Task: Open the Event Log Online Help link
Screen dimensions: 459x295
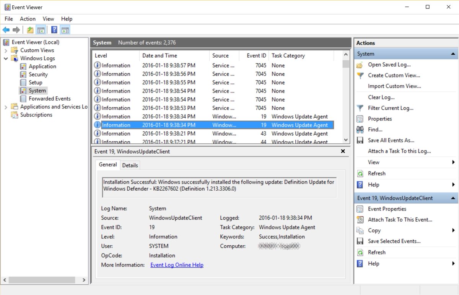Action: click(177, 265)
